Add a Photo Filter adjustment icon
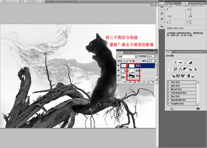Viewport: 207px width, 148px height. coord(190,69)
